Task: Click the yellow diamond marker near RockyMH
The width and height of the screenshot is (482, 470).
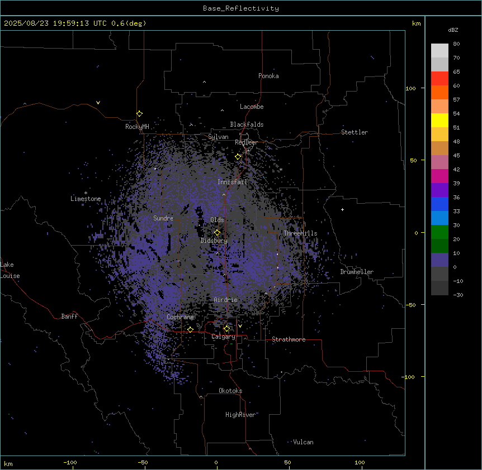Action: pos(140,114)
